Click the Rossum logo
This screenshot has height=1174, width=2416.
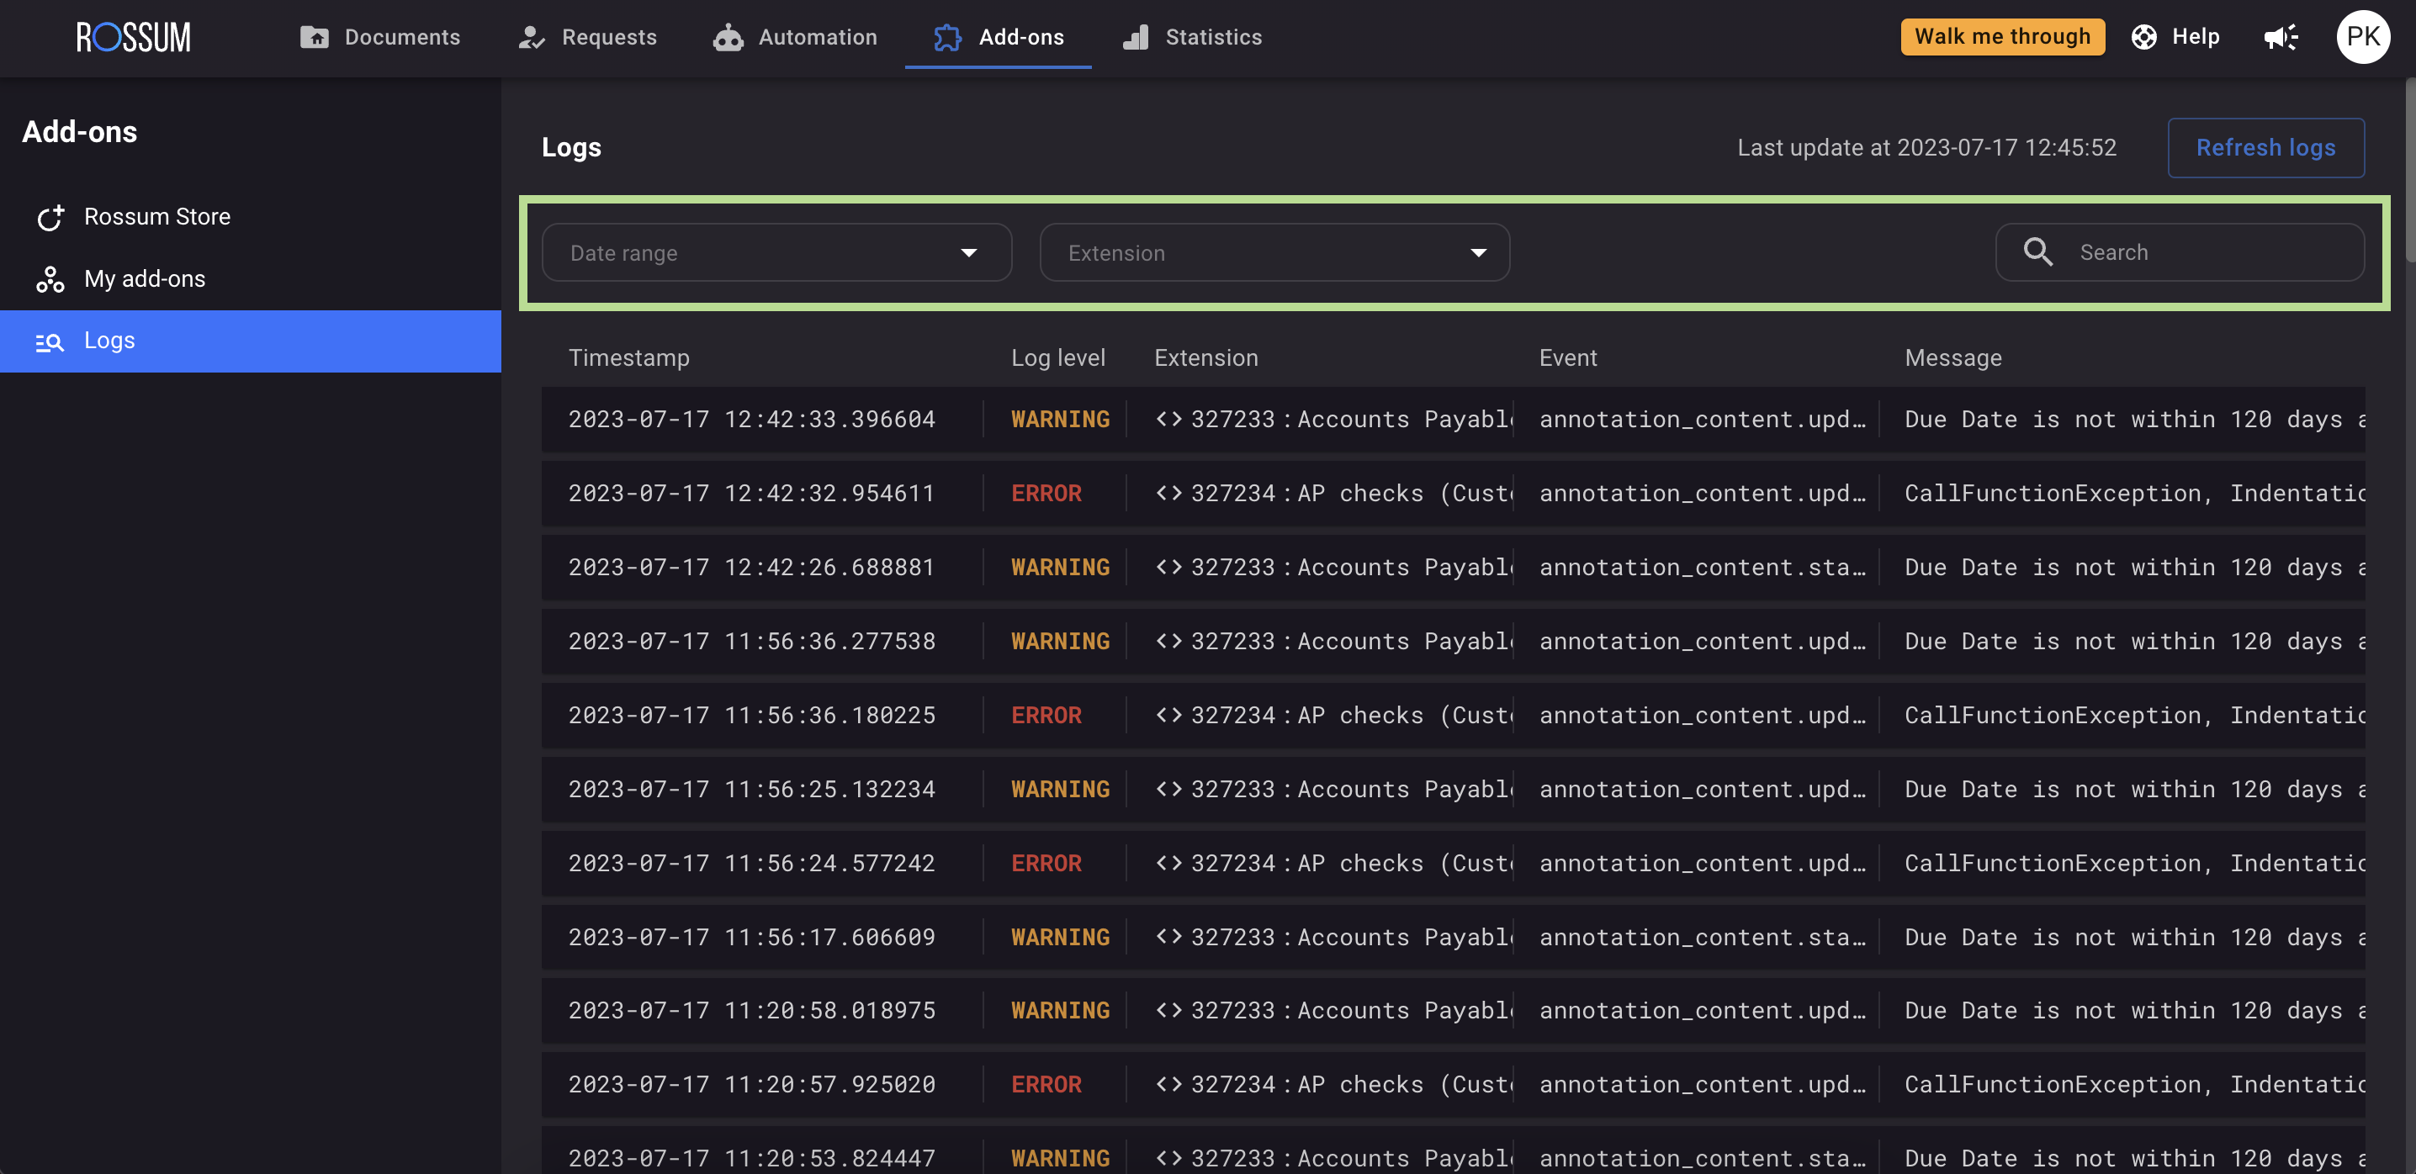(x=133, y=38)
